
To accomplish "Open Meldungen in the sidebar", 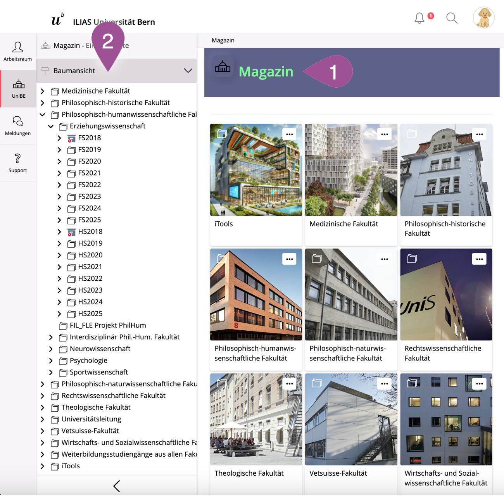I will pos(18,126).
